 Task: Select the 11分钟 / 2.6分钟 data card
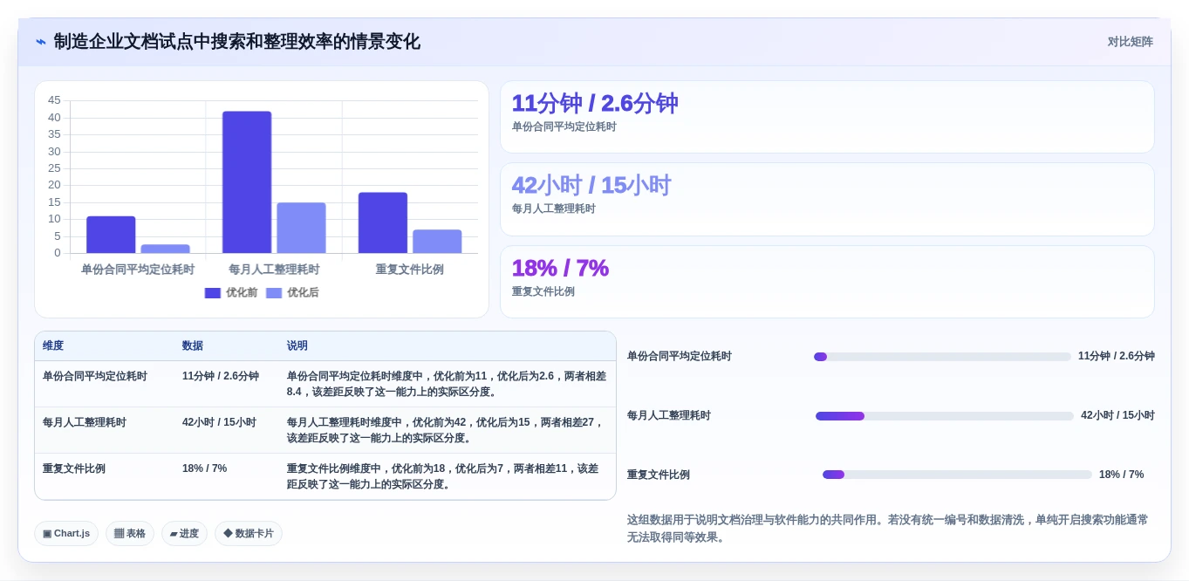[827, 117]
